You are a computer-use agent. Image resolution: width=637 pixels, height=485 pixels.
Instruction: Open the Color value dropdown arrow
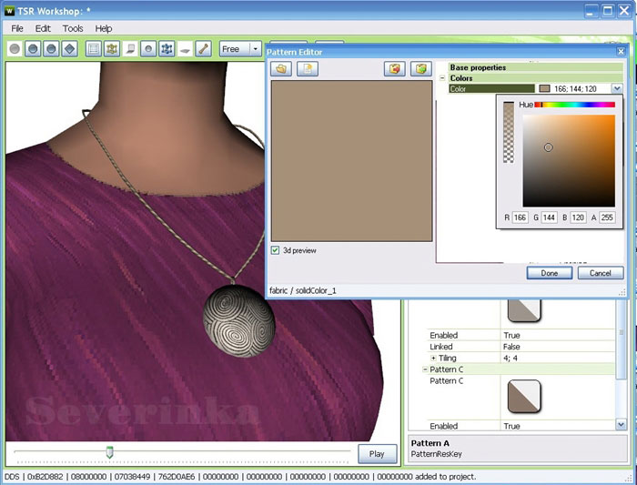point(617,89)
